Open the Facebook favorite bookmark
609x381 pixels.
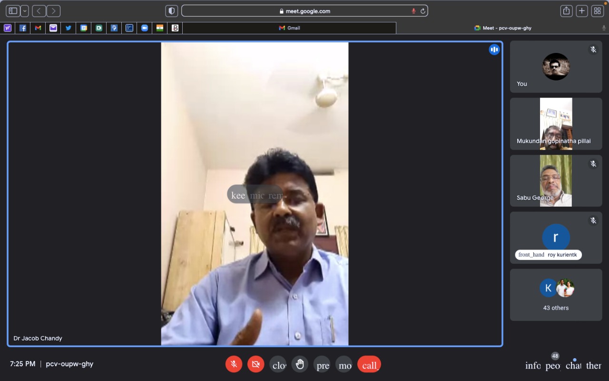point(23,28)
